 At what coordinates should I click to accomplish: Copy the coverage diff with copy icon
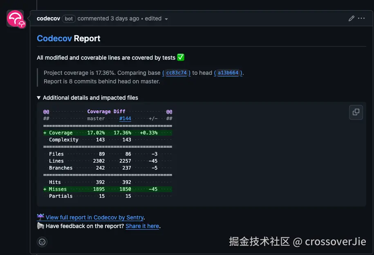point(356,112)
